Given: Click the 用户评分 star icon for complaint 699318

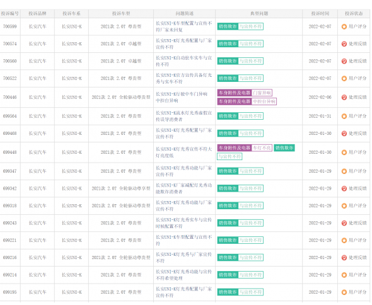Looking at the screenshot, I should pyautogui.click(x=344, y=206).
